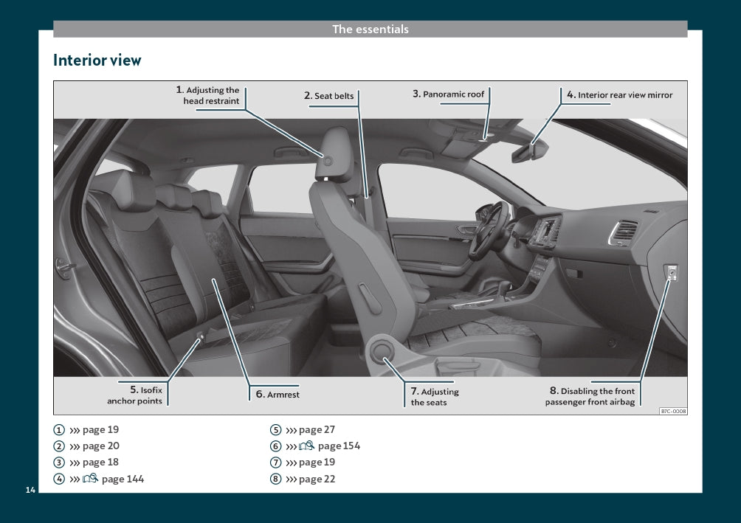Click the book icon beside page 154
Viewport: 741px width, 523px height.
[307, 446]
